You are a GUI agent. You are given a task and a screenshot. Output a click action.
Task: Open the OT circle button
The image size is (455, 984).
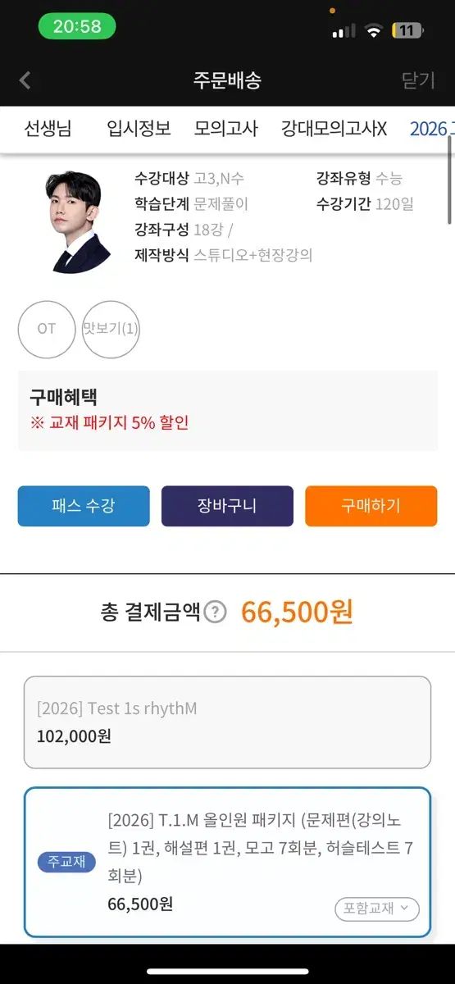(47, 329)
